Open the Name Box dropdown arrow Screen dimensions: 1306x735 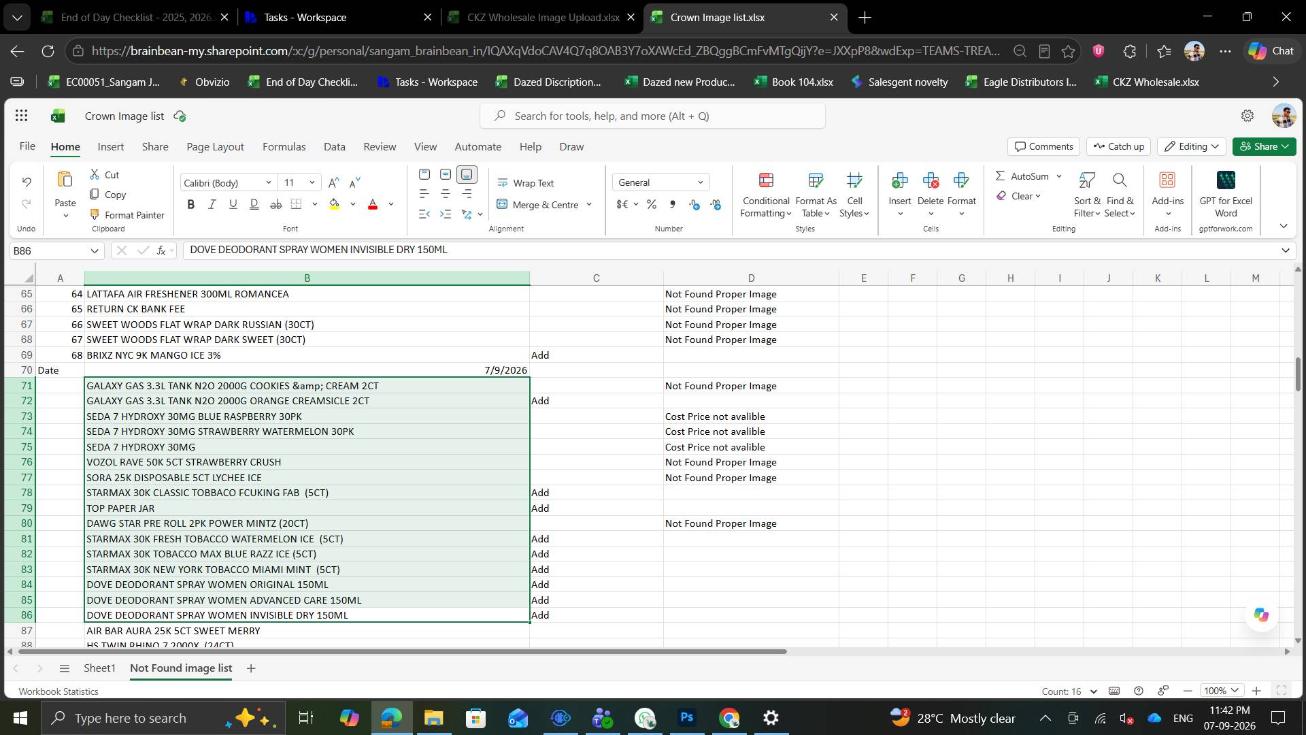coord(95,251)
